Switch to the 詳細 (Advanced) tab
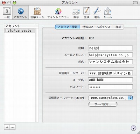The image size is (140, 134). point(118,27)
